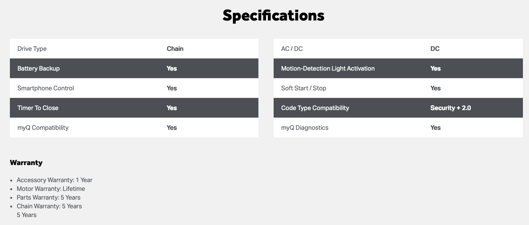Viewport: 529px width, 225px height.
Task: Click the myQ Compatibility label
Action: [43, 127]
